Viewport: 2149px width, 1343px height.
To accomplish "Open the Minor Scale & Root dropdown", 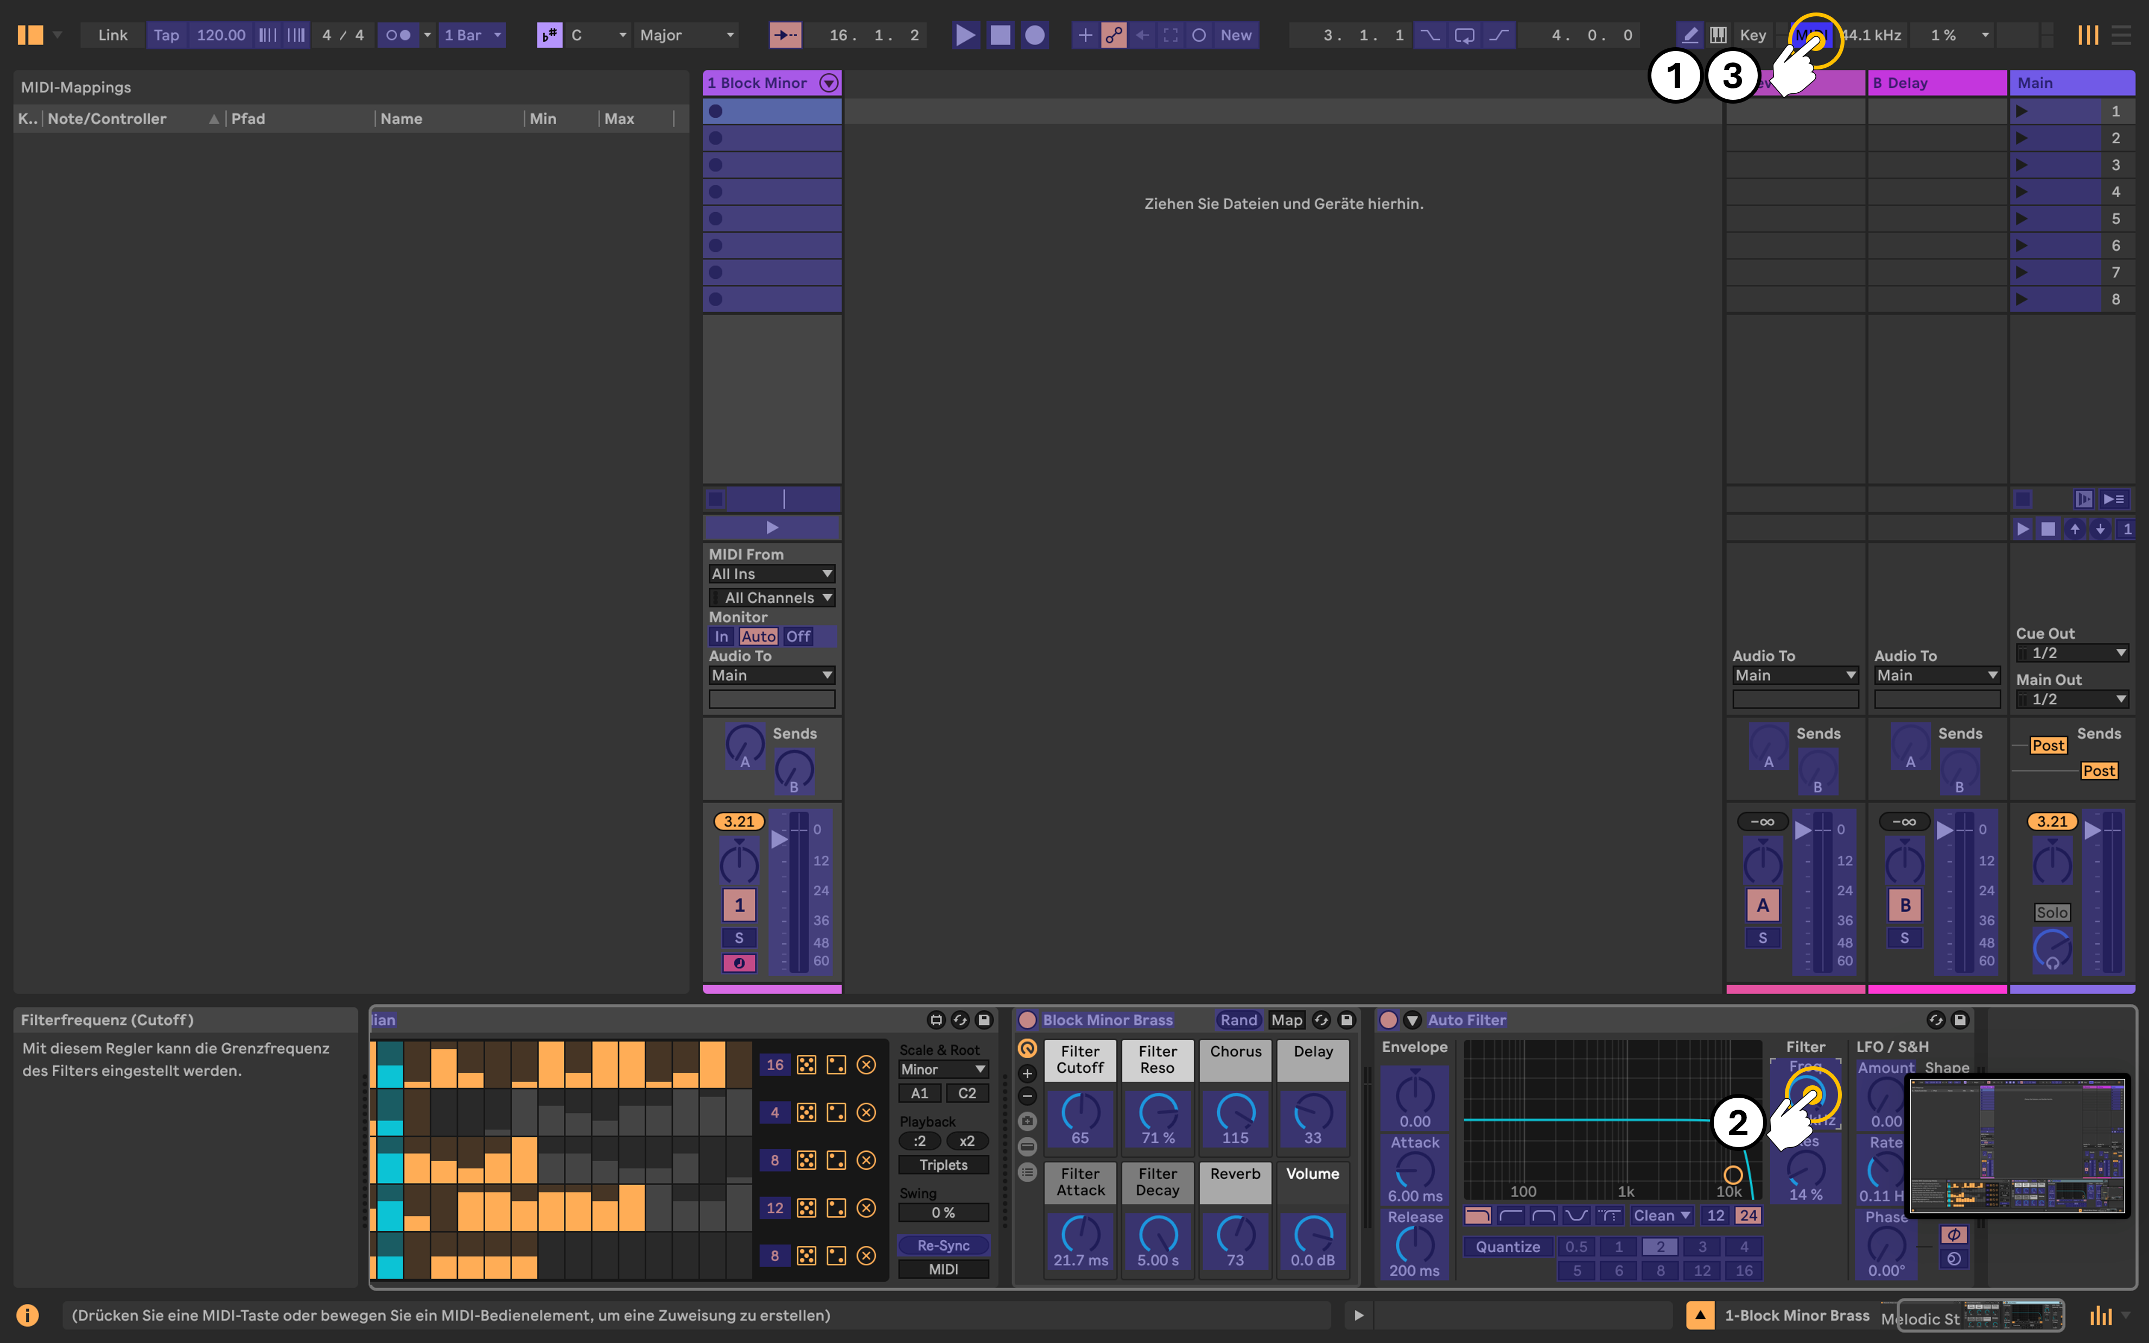I will pos(943,1070).
